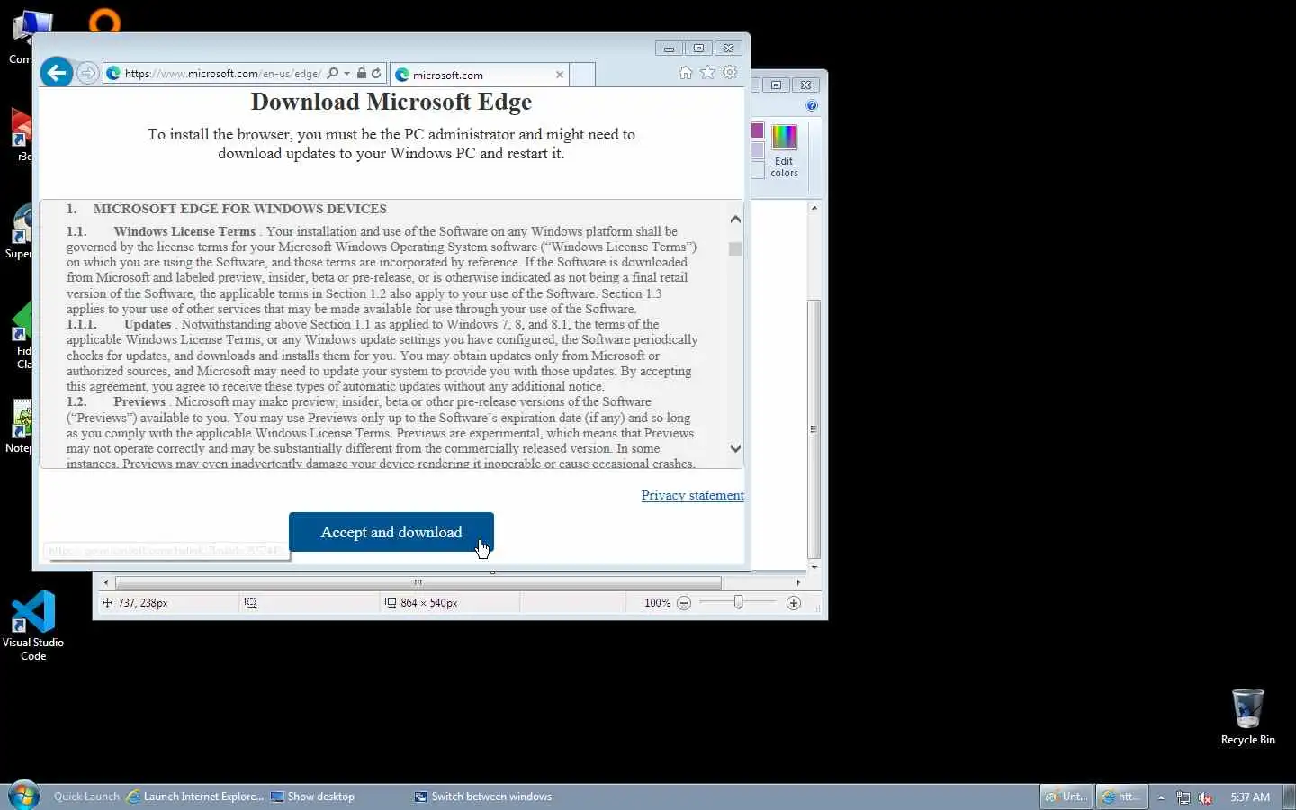This screenshot has height=810, width=1296.
Task: Click Accept and download button
Action: [x=391, y=532]
